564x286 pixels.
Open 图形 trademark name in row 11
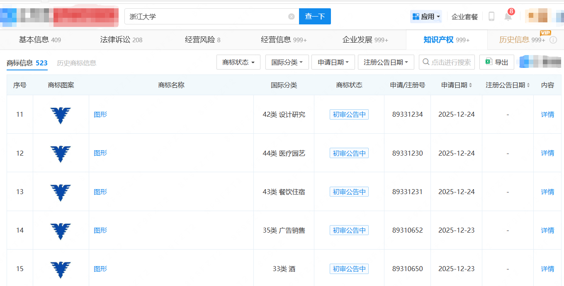pyautogui.click(x=100, y=114)
